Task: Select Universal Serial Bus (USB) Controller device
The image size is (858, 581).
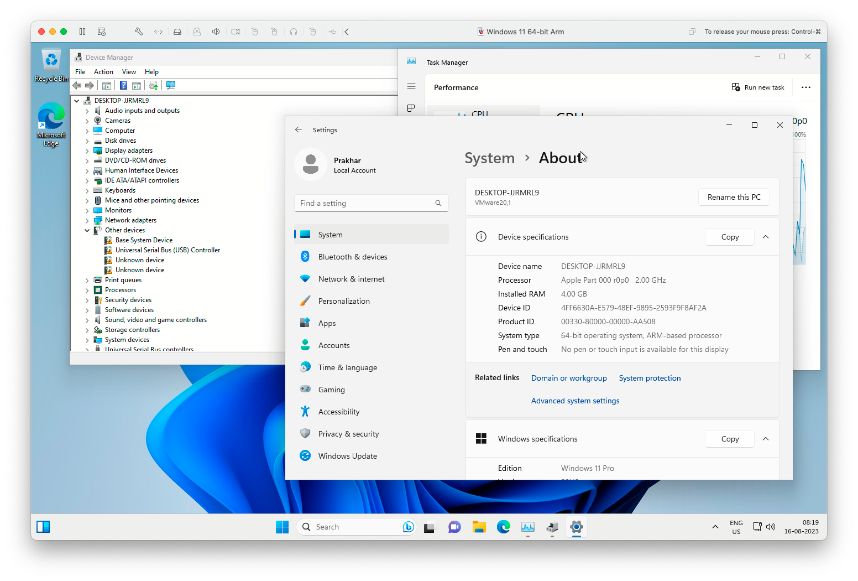Action: [168, 250]
